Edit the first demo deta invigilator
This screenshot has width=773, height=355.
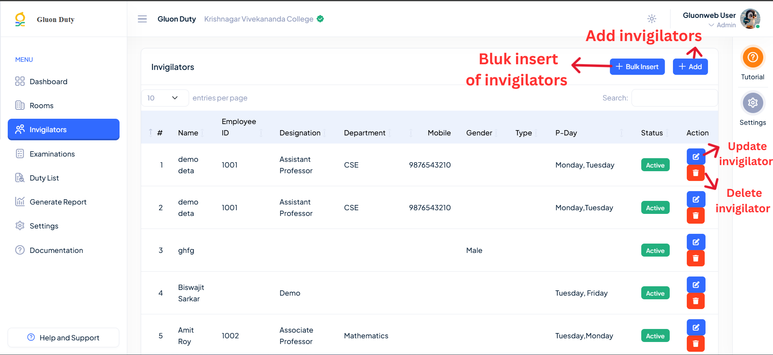point(696,157)
